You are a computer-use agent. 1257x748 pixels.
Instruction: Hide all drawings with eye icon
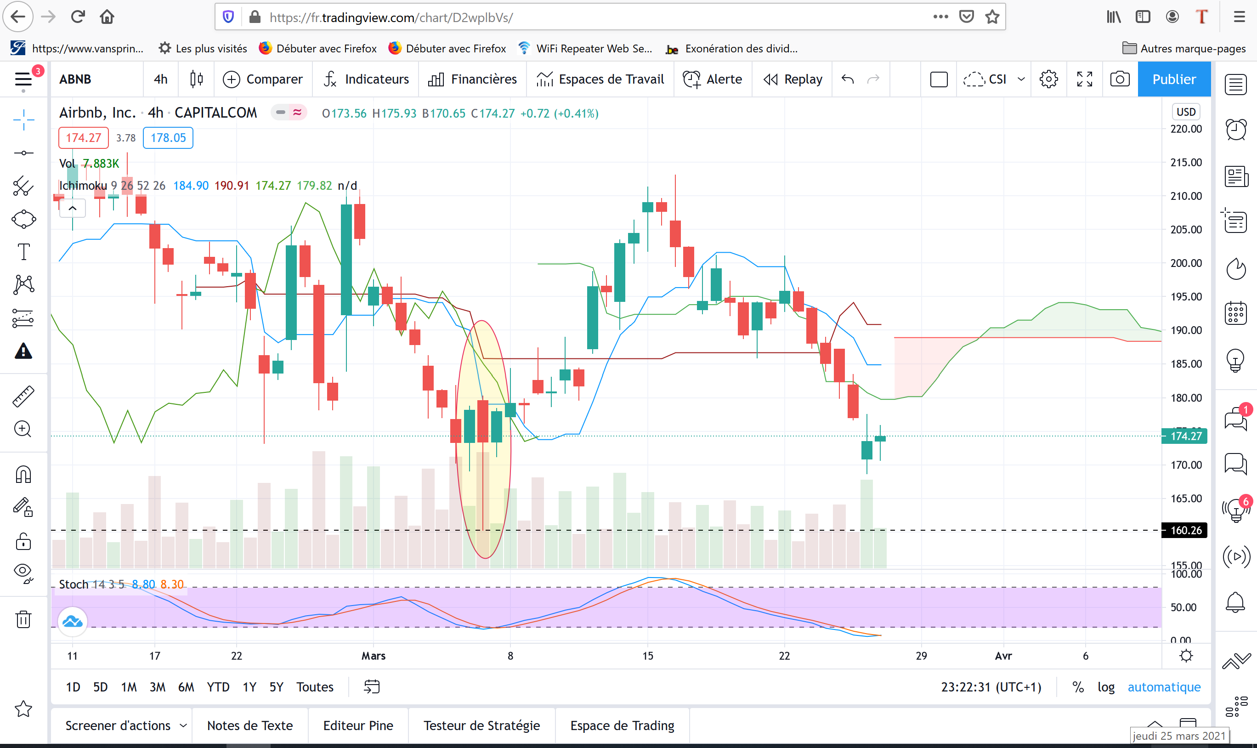click(24, 573)
